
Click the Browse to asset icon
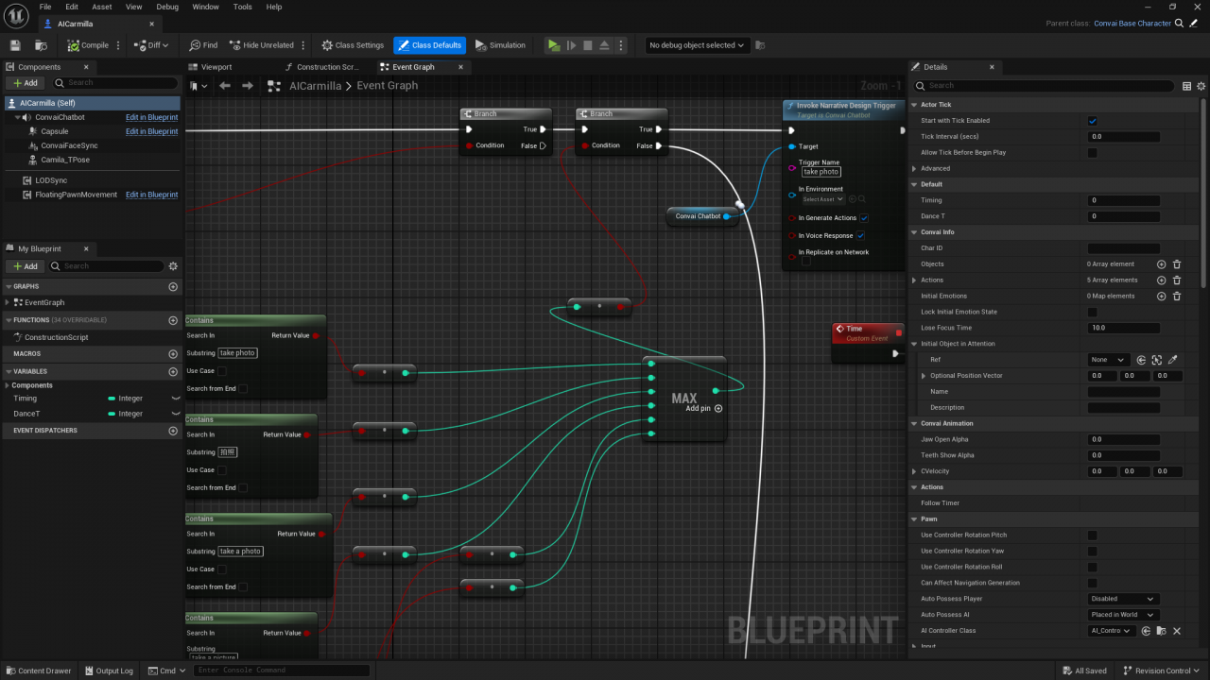click(41, 45)
